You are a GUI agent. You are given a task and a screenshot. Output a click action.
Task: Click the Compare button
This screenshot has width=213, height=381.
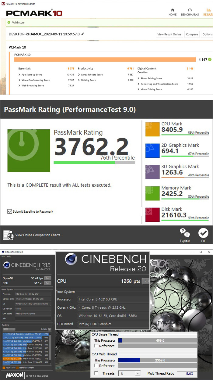[x=192, y=34]
